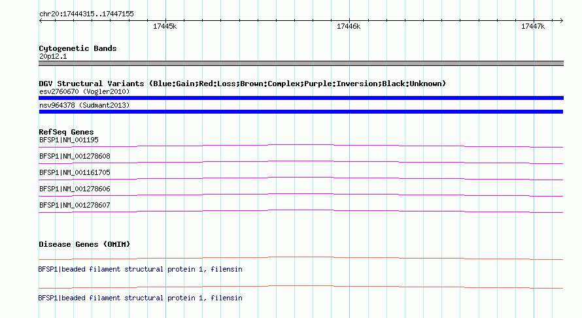Click the gray 20p12.1 cytogenetic band bar
Viewport: 582px width, 318px height.
tap(301, 63)
